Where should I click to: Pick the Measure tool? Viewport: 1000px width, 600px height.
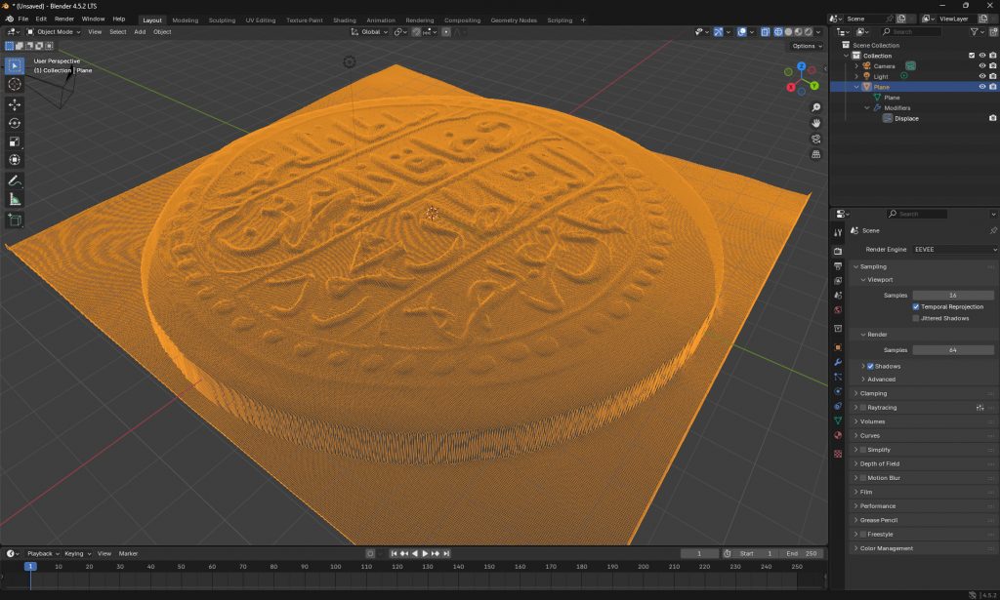[15, 200]
